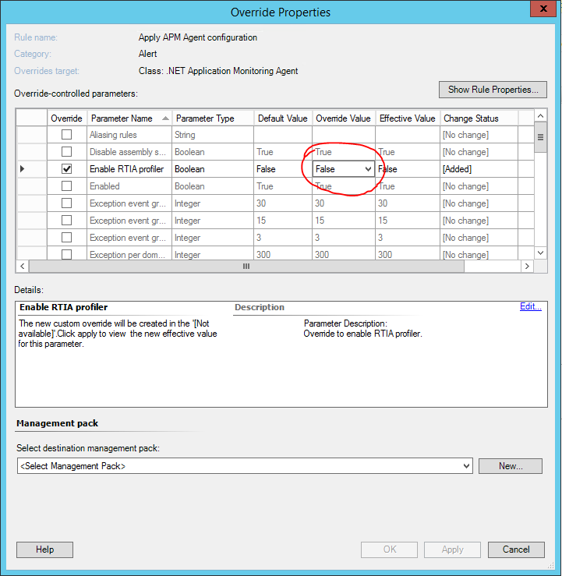
Task: Select the Aliasing rules parameter name cell
Action: coord(129,135)
